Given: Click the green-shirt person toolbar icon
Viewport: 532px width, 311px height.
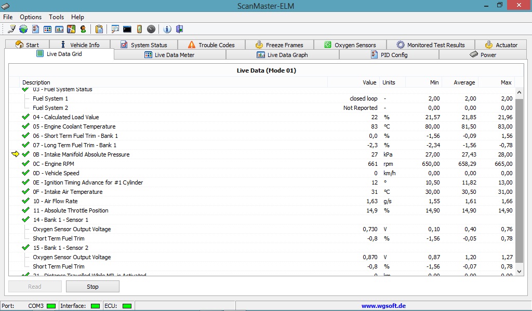Looking at the screenshot, I should tap(83, 29).
